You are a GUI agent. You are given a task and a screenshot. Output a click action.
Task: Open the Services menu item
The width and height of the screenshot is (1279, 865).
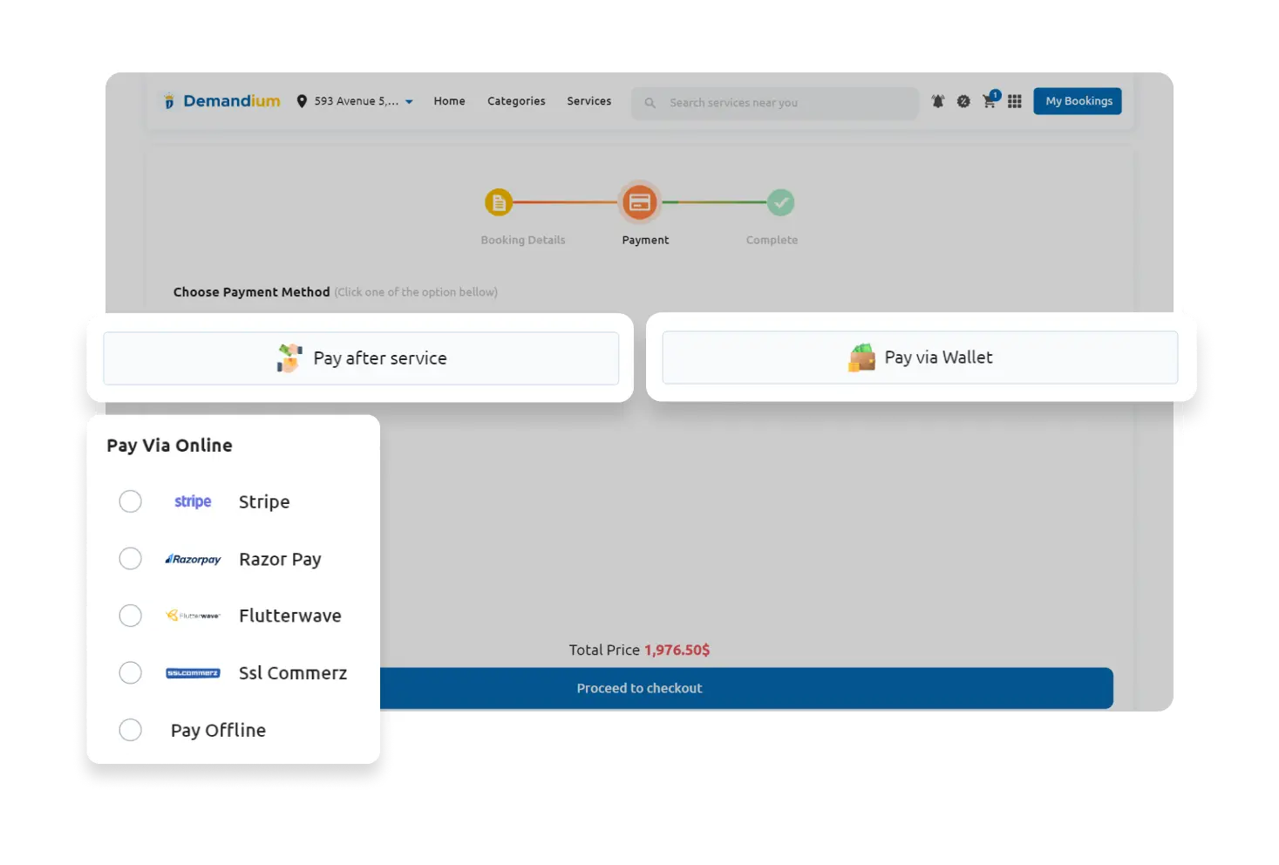588,101
